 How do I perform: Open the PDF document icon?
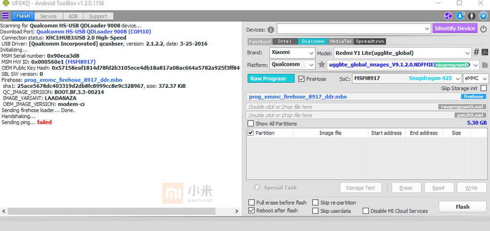click(484, 52)
